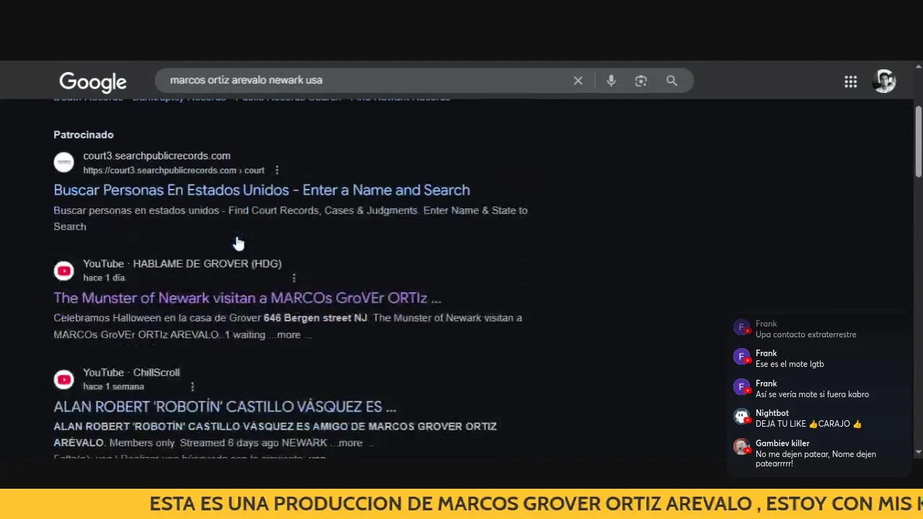Click Frank's avatar beside 'Ese es el mote'

point(742,357)
